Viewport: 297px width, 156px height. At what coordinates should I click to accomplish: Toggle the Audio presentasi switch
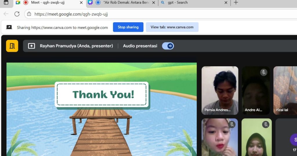click(168, 46)
